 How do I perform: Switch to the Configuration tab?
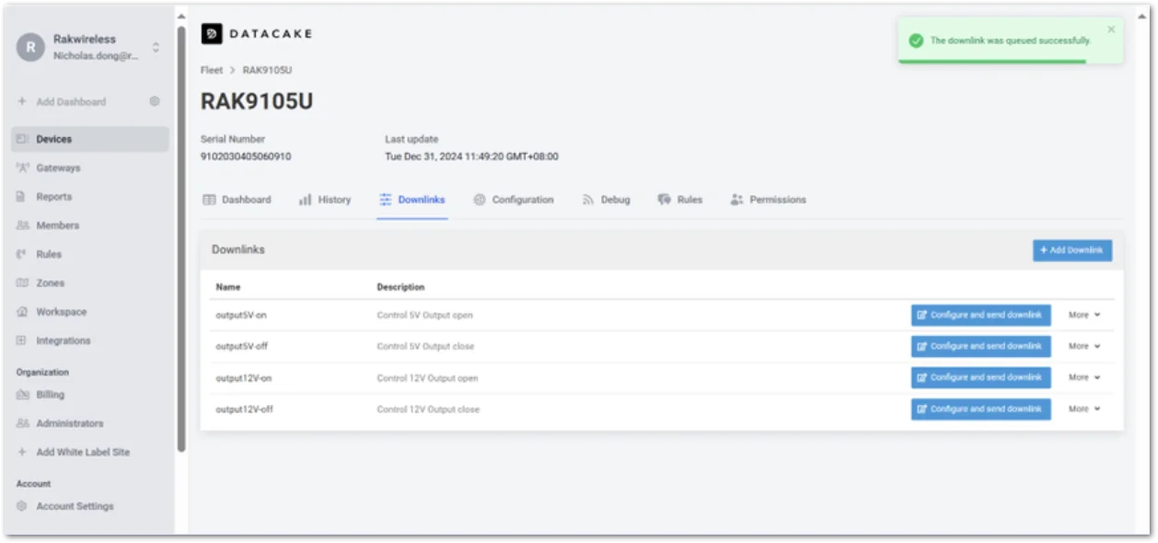point(514,200)
